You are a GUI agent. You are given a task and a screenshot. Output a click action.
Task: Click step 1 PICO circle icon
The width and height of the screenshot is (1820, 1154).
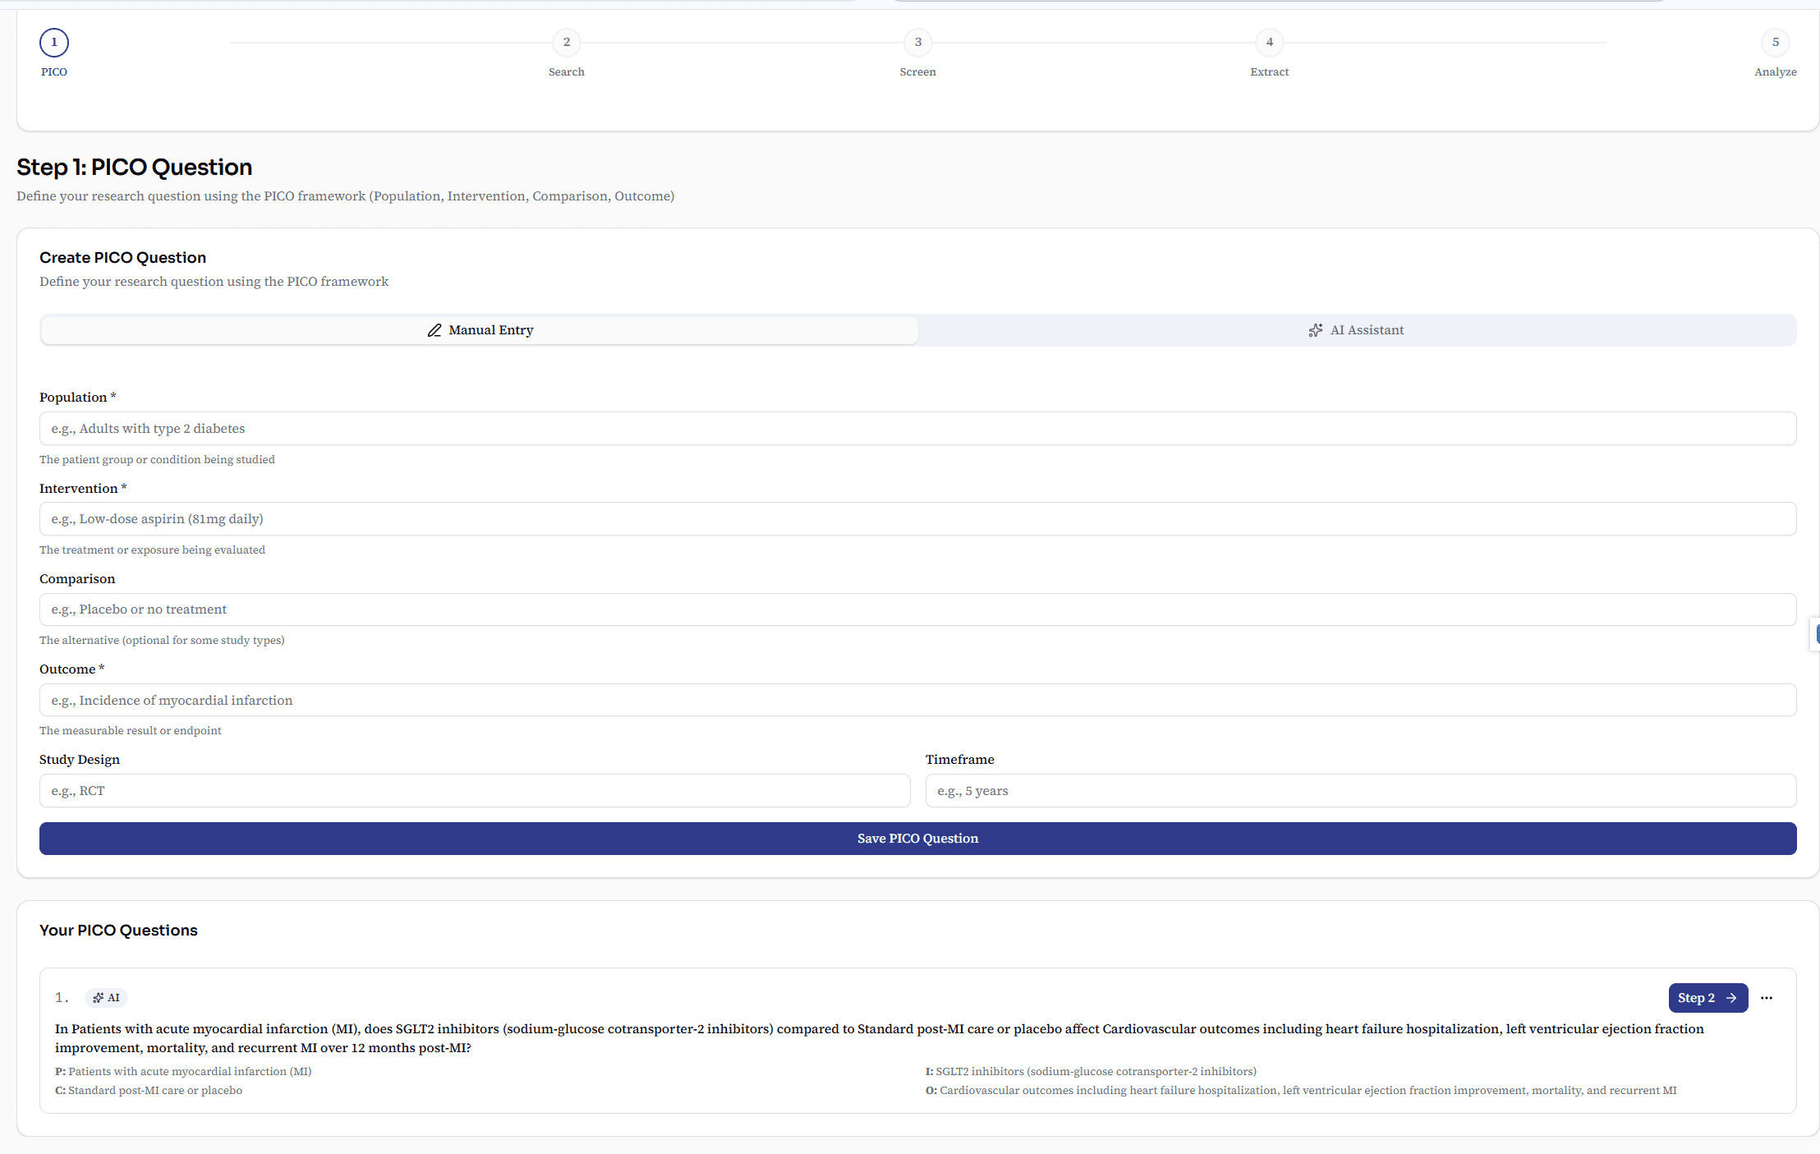coord(54,42)
